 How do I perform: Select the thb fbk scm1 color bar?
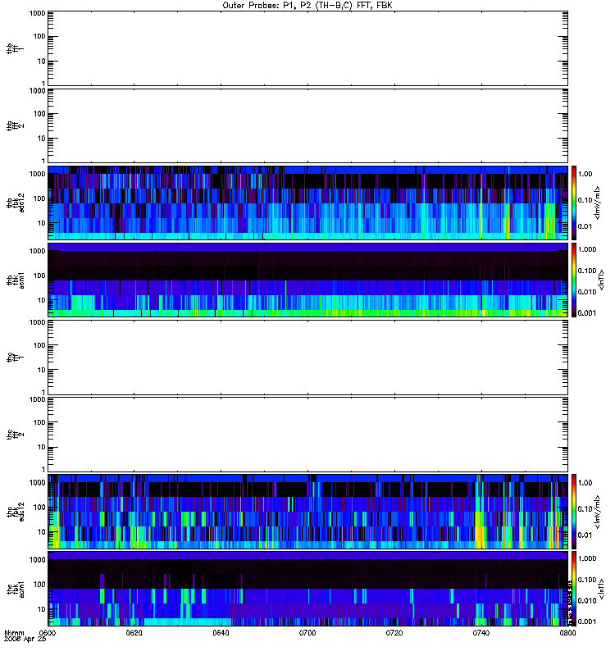[574, 280]
